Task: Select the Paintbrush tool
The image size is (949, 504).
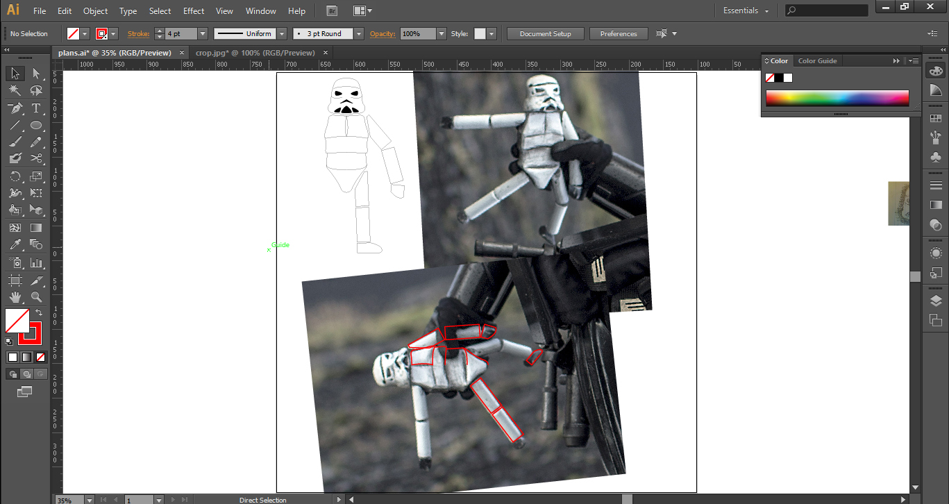Action: (15, 142)
